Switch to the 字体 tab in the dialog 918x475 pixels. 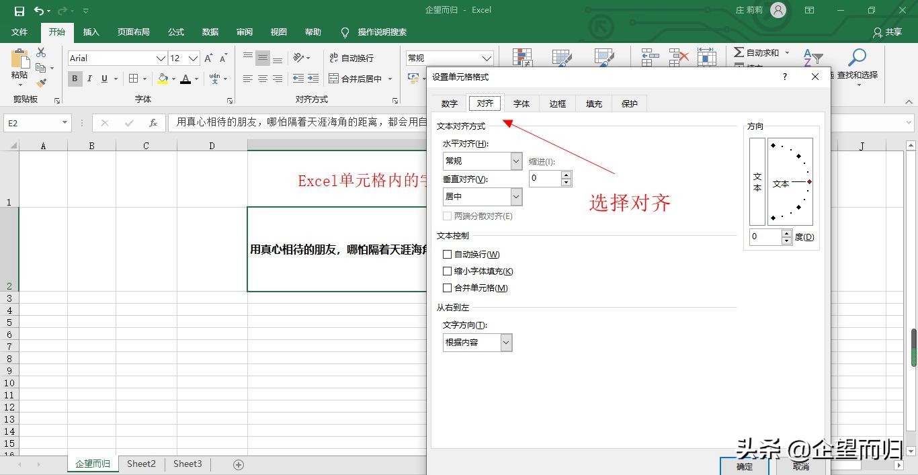point(521,103)
